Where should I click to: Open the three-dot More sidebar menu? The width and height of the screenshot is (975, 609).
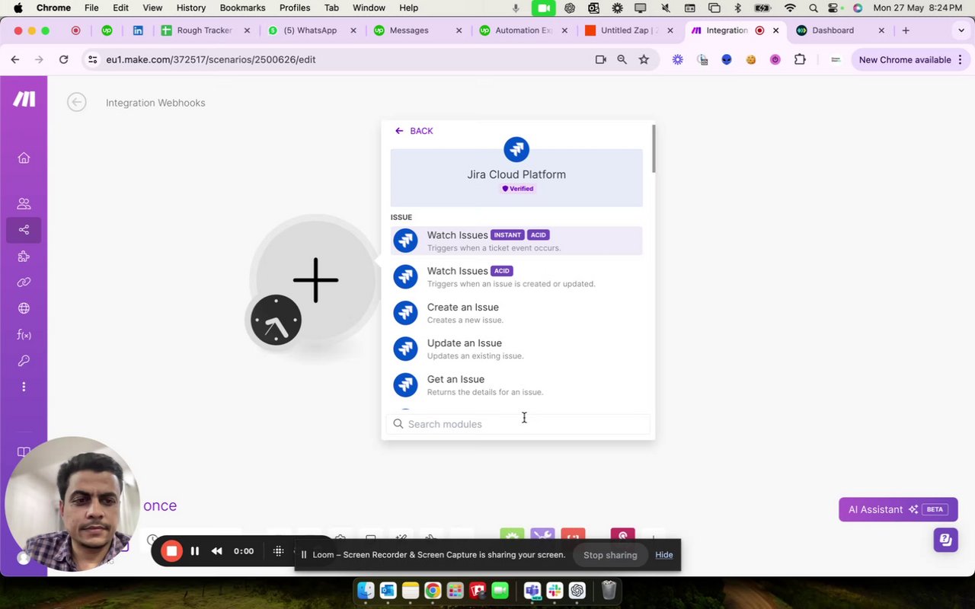[24, 387]
